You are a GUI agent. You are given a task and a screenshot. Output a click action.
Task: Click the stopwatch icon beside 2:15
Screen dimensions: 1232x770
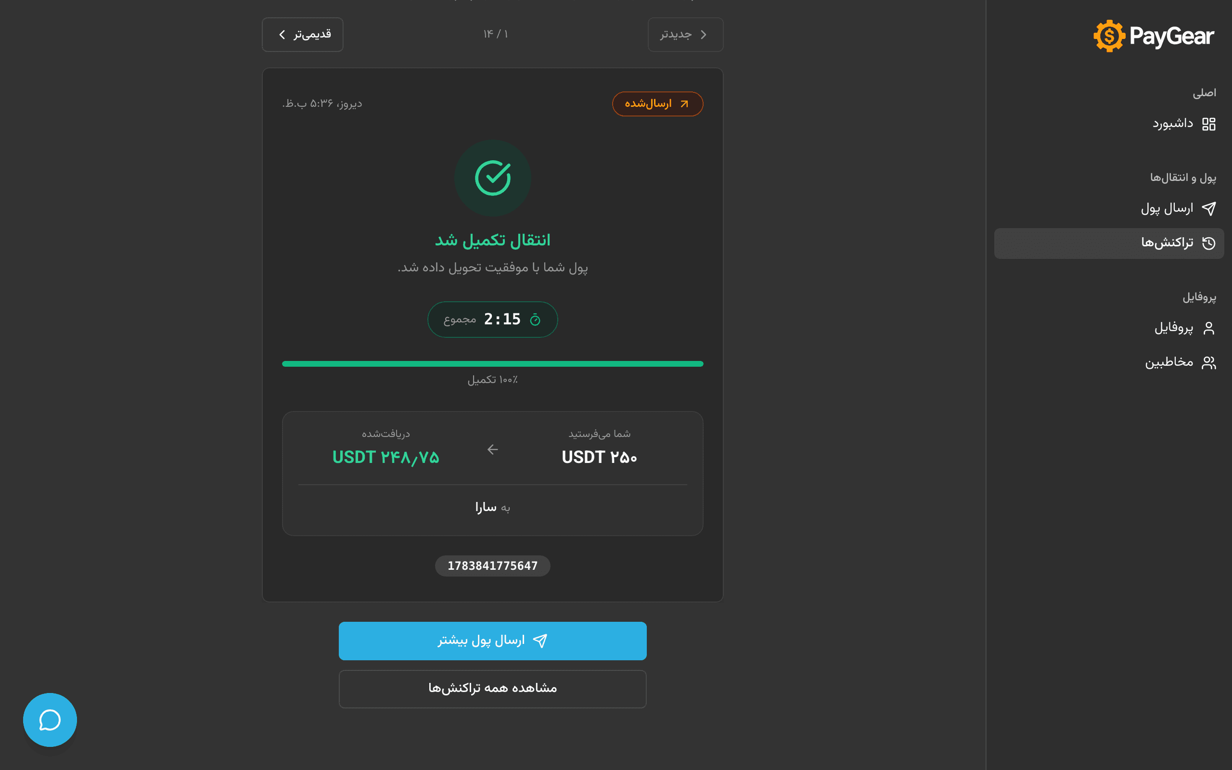[x=535, y=320]
